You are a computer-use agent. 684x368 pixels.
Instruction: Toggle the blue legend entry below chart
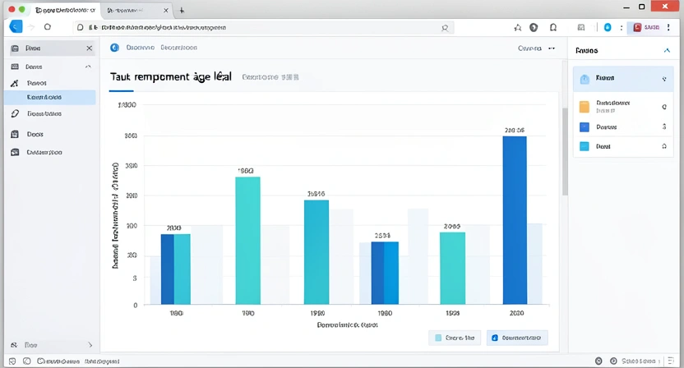(x=517, y=338)
